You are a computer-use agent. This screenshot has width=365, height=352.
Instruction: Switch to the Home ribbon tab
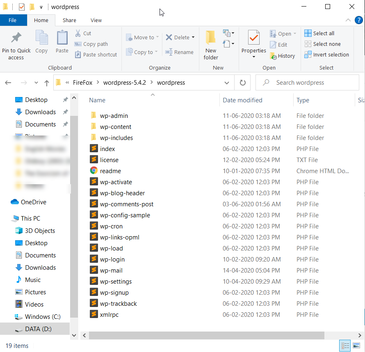click(x=41, y=20)
